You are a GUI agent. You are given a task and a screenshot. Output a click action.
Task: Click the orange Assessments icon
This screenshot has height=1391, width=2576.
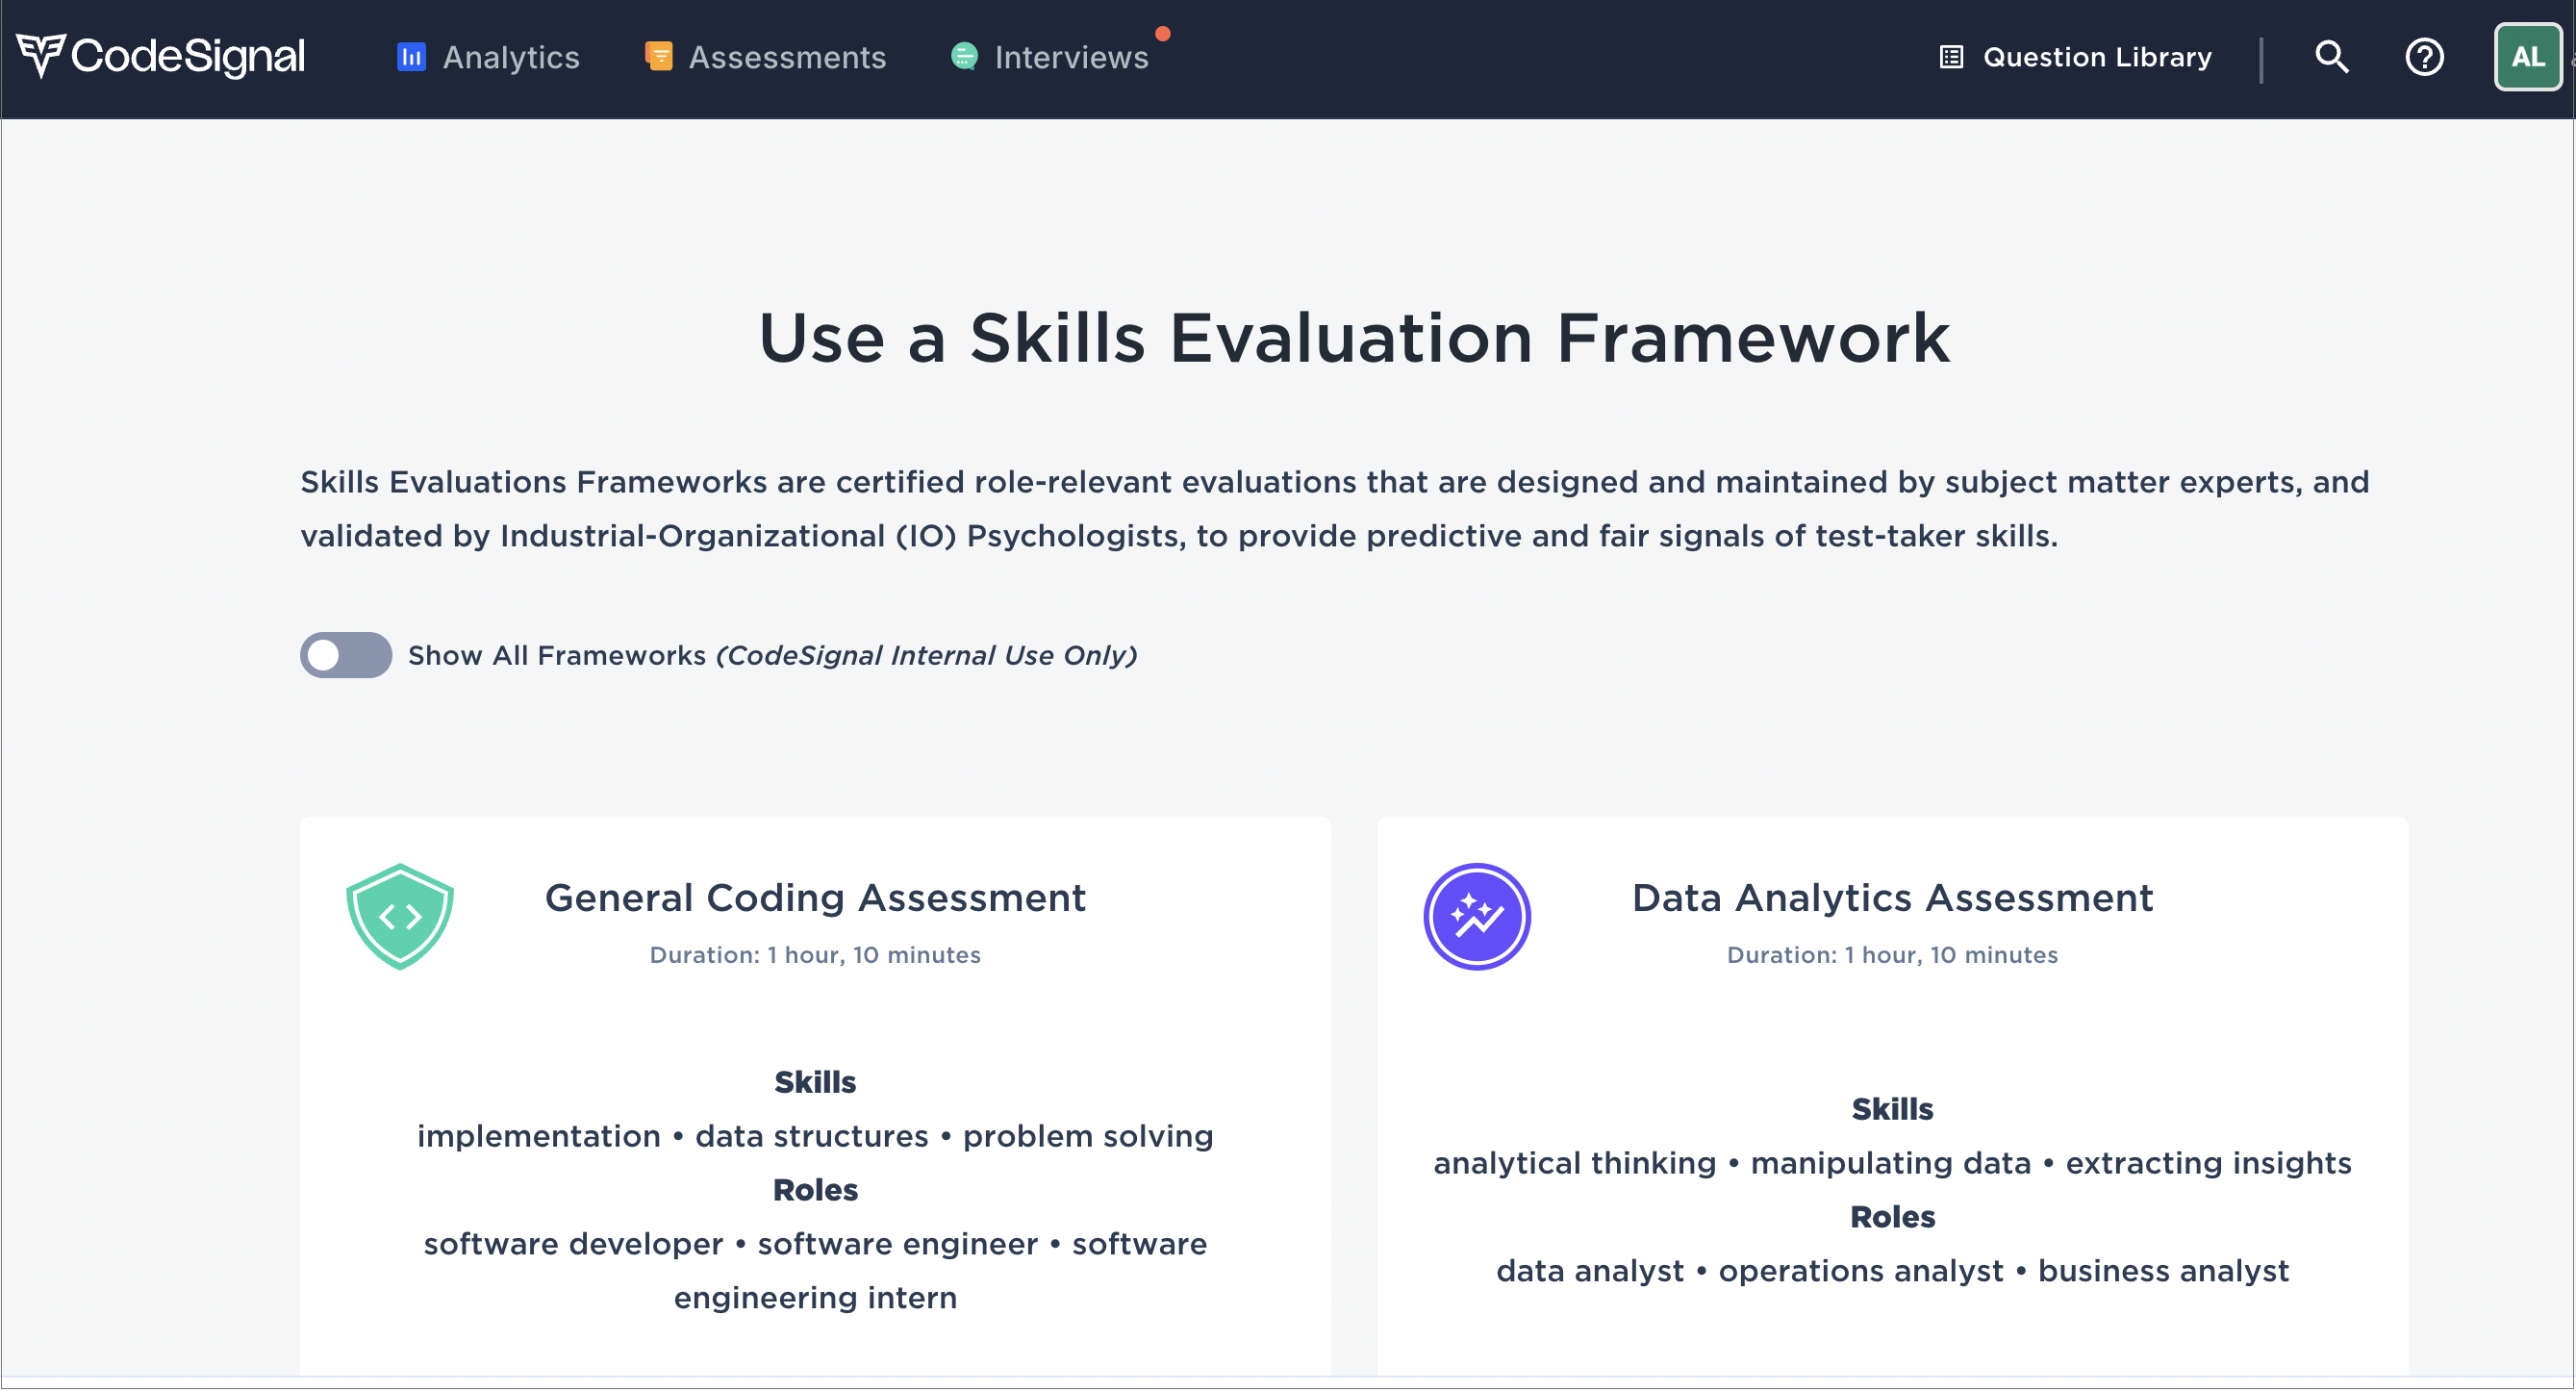point(658,57)
